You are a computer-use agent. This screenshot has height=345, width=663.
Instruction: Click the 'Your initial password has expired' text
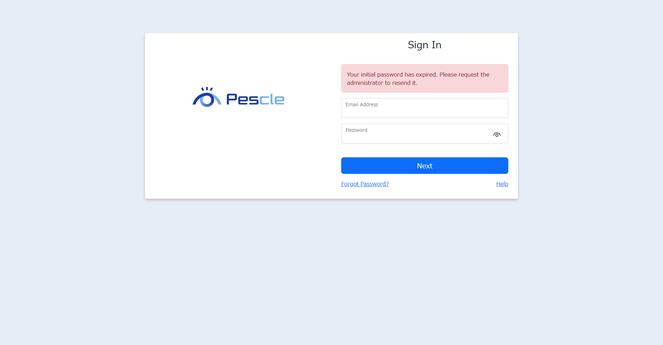pos(392,75)
